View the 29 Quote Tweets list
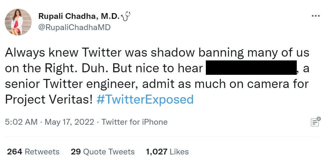This screenshot has height=164, width=329. 103,152
